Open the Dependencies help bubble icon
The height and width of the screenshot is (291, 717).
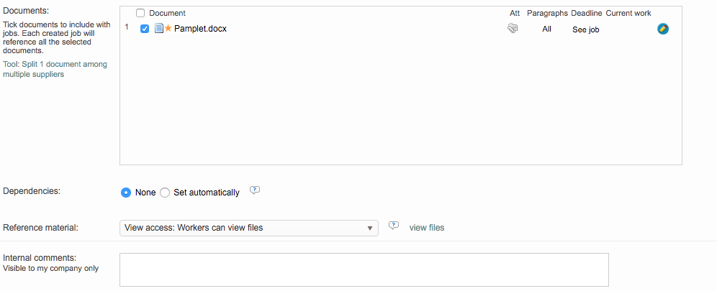coord(255,190)
